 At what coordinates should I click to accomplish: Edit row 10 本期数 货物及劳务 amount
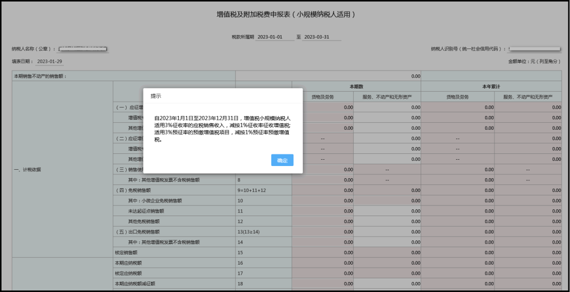(322, 201)
